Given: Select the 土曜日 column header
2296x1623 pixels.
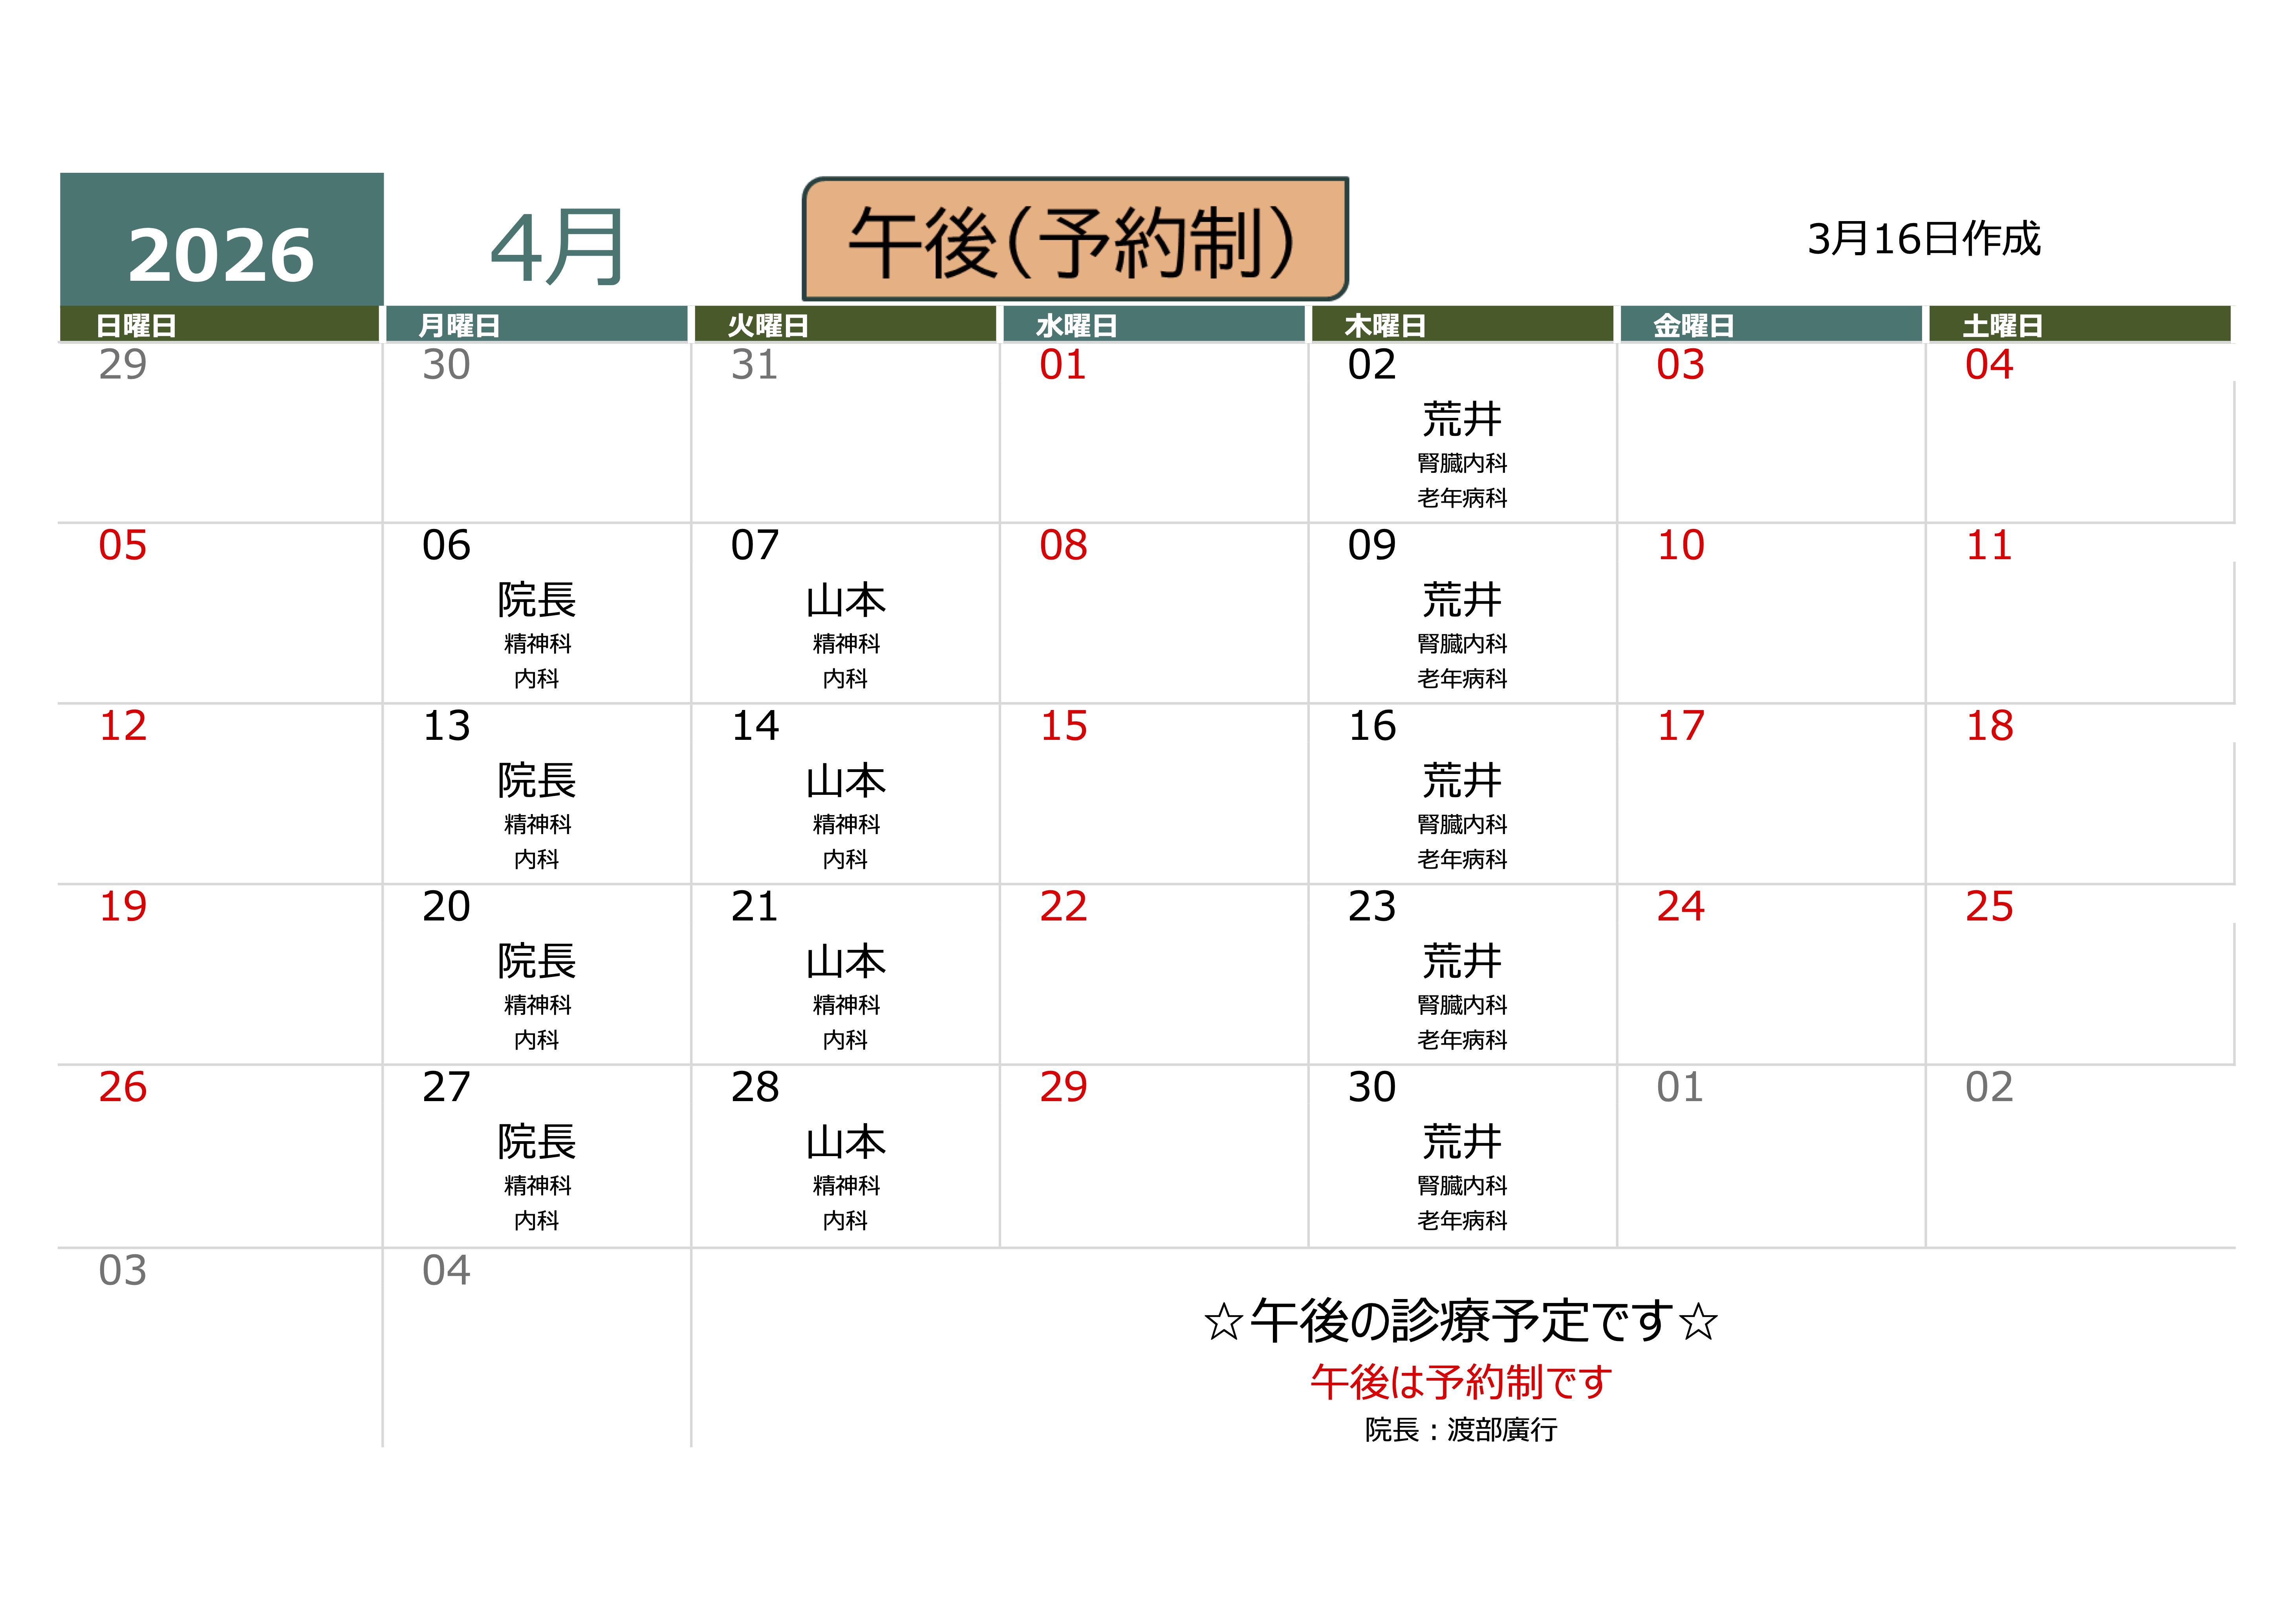Looking at the screenshot, I should tap(2002, 325).
